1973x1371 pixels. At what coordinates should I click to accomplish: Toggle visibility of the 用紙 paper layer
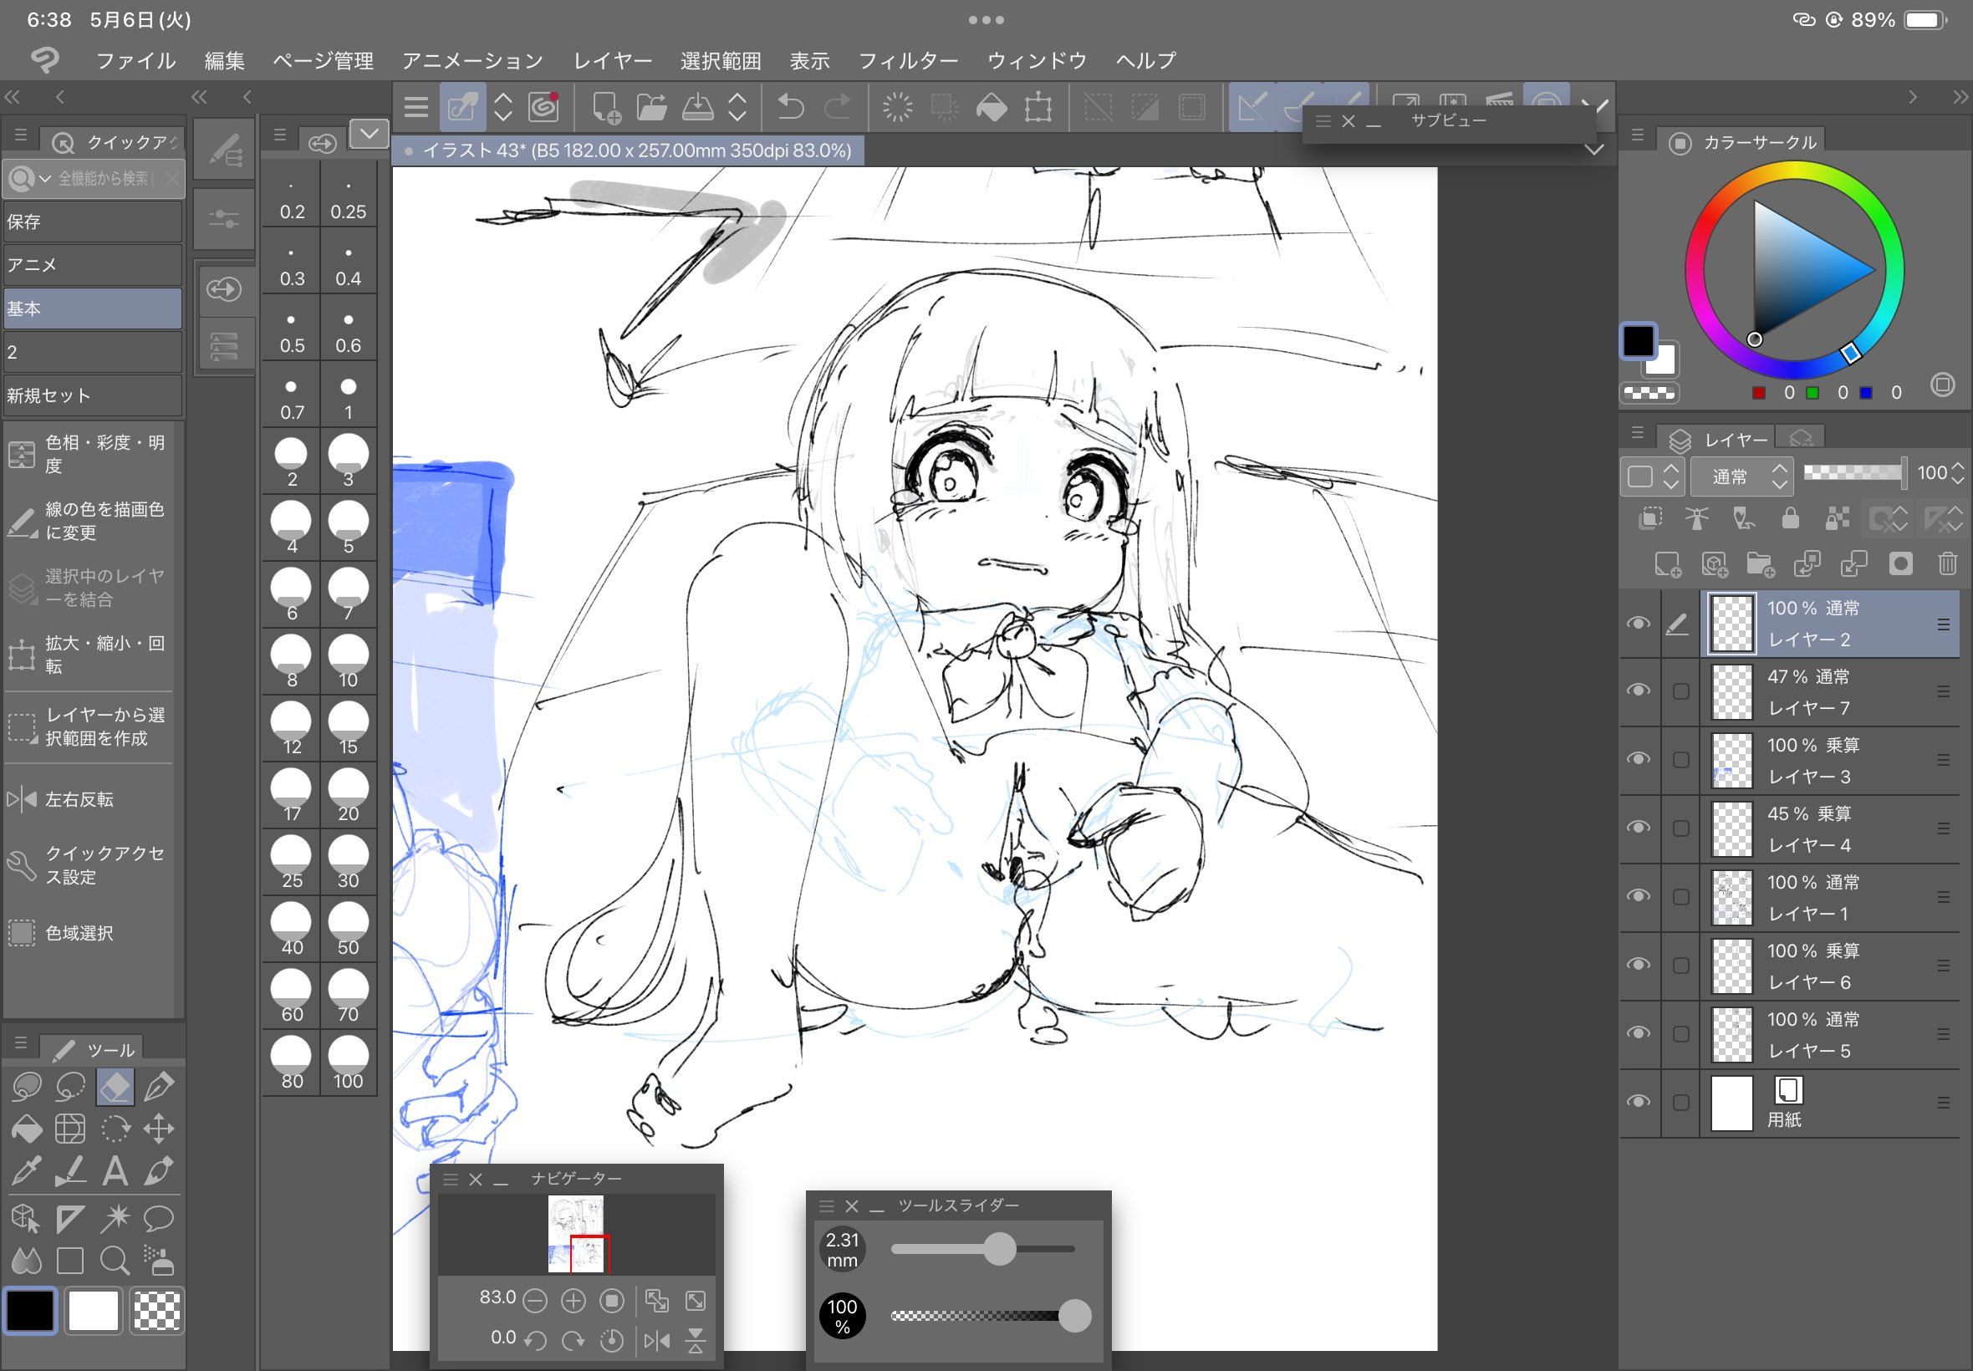pos(1638,1101)
